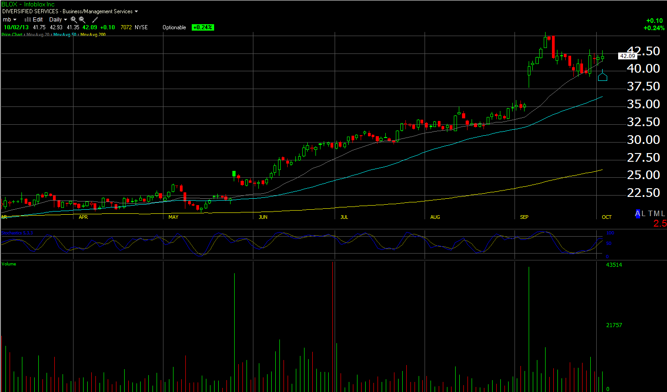The width and height of the screenshot is (667, 392).
Task: Click the Stochastics 5,3,3 indicator label
Action: click(x=17, y=233)
